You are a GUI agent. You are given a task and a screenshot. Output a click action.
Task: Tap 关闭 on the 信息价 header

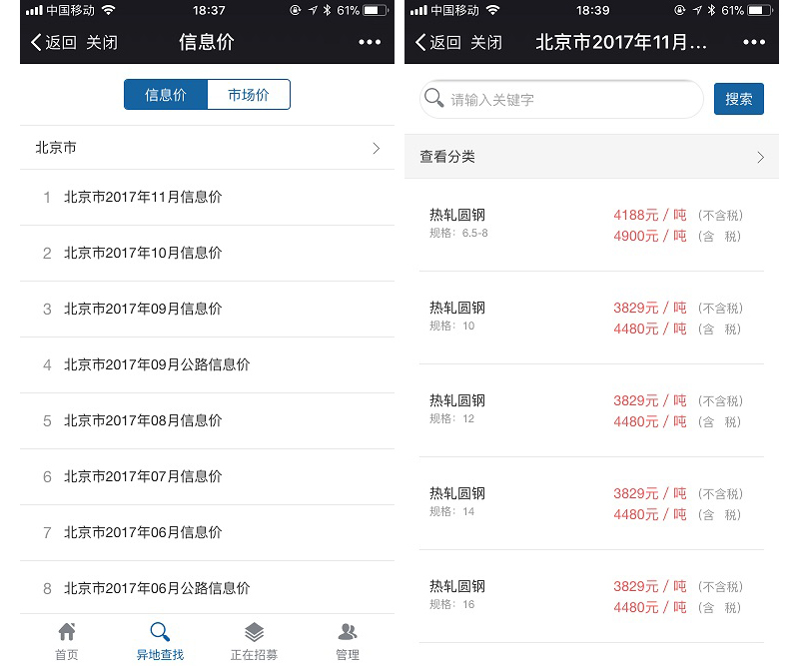coord(102,42)
